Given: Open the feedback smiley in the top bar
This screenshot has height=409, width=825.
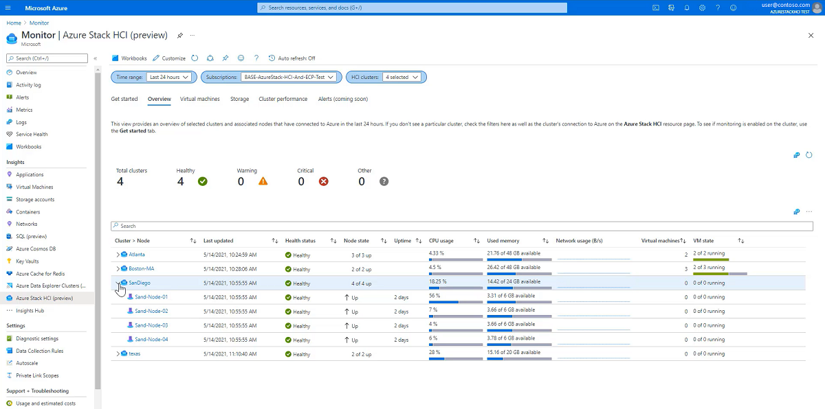Looking at the screenshot, I should pos(734,8).
